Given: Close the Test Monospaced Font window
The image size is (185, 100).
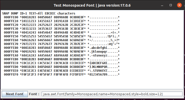Looking at the screenshot, I should tap(179, 5).
